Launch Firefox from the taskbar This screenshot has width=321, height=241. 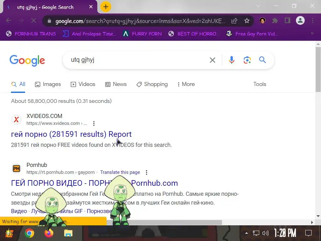click(x=49, y=233)
